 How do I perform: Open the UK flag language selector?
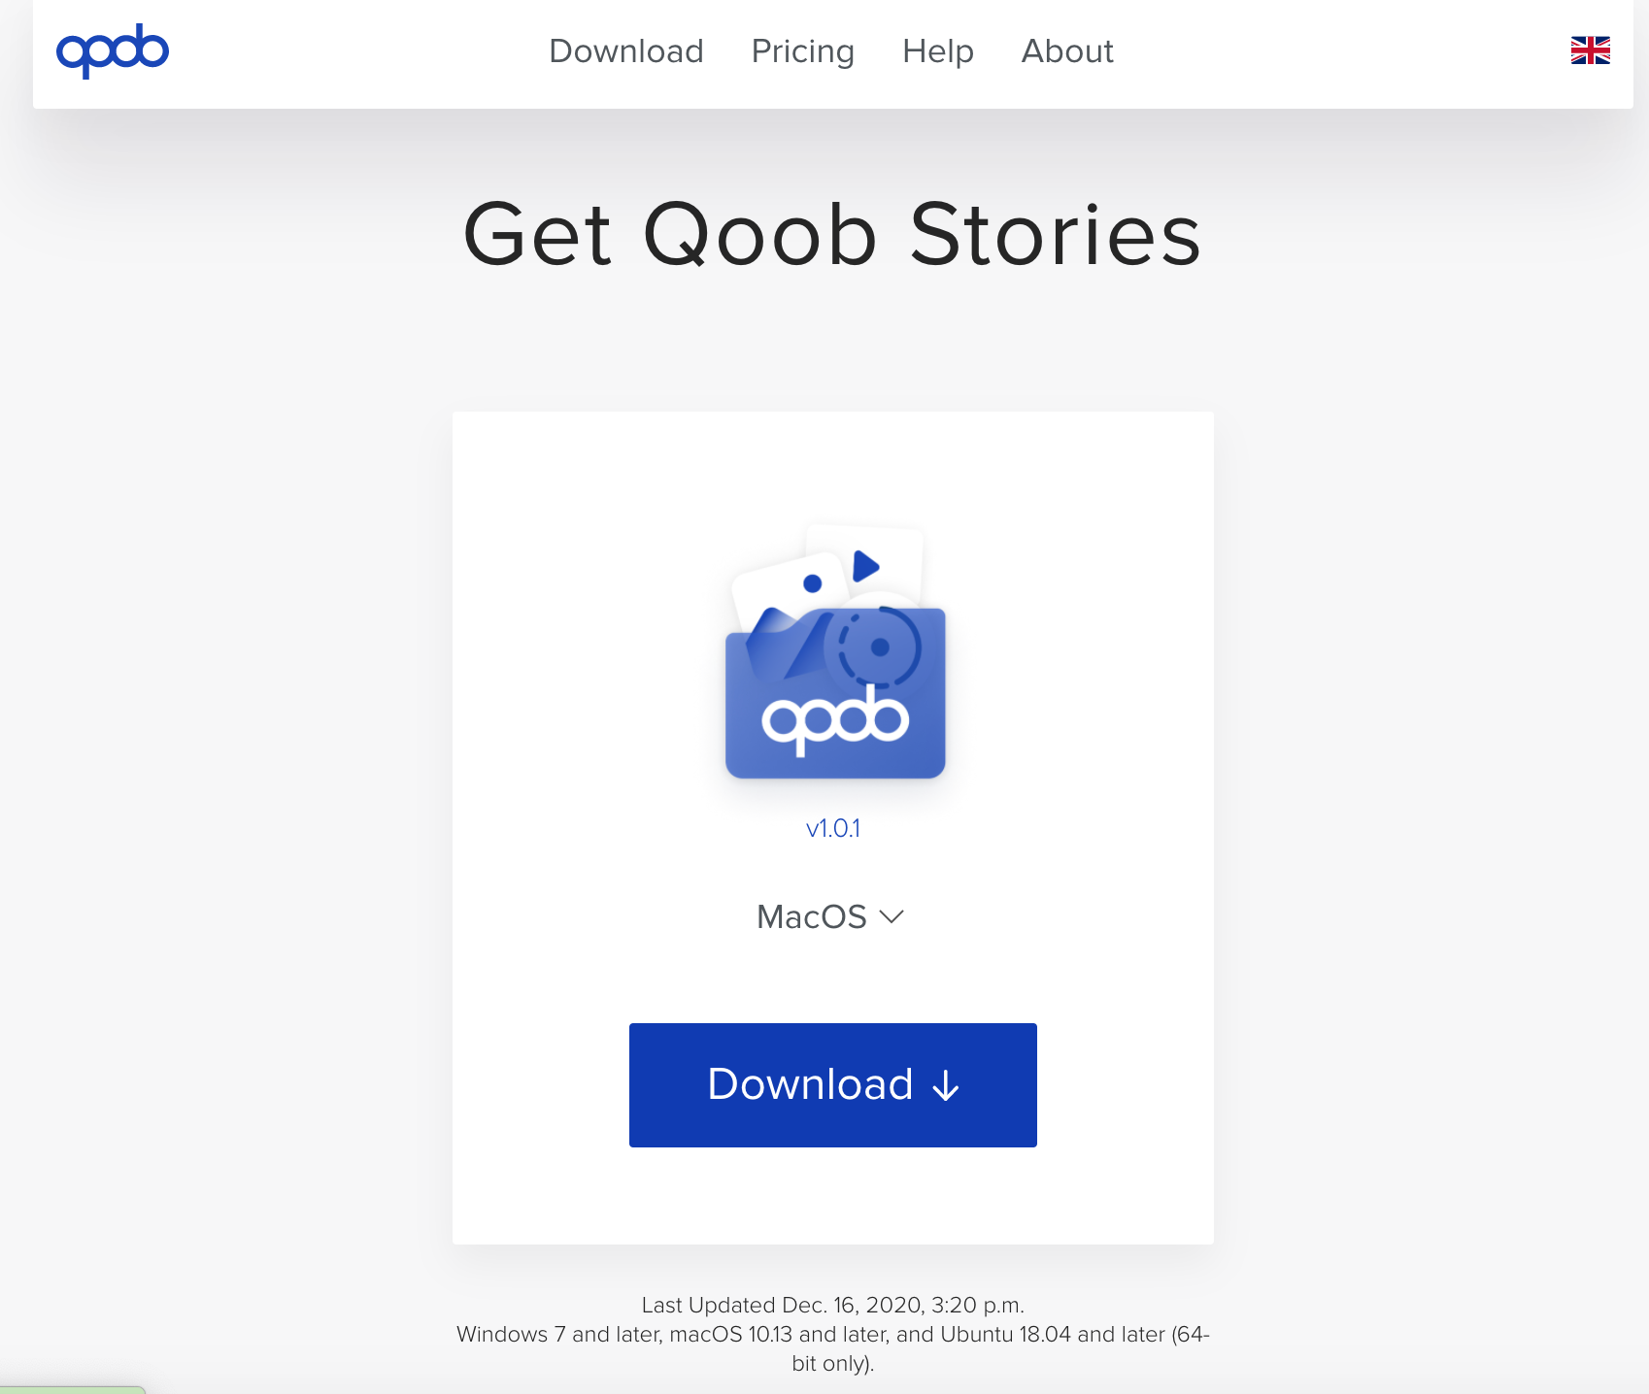(x=1590, y=50)
